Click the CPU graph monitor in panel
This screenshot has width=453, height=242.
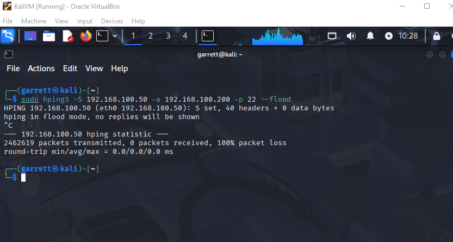point(278,36)
